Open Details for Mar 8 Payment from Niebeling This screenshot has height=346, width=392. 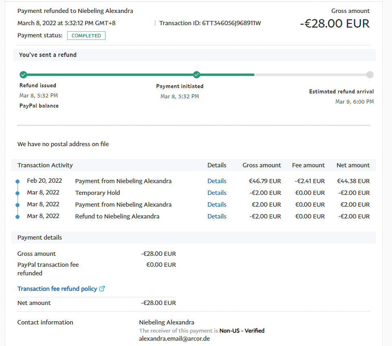(x=217, y=205)
